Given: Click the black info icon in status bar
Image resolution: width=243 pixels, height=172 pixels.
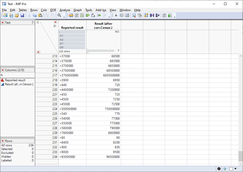Looking at the screenshot, I should (x=219, y=169).
